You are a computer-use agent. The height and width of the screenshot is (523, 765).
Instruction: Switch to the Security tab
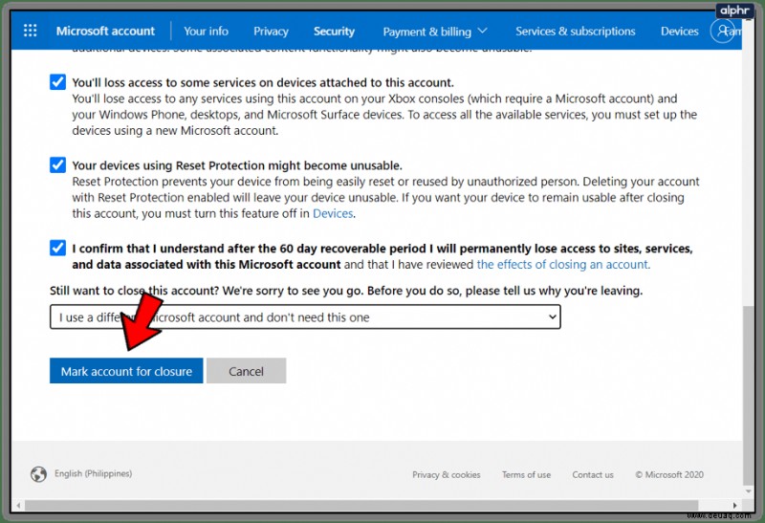coord(334,32)
